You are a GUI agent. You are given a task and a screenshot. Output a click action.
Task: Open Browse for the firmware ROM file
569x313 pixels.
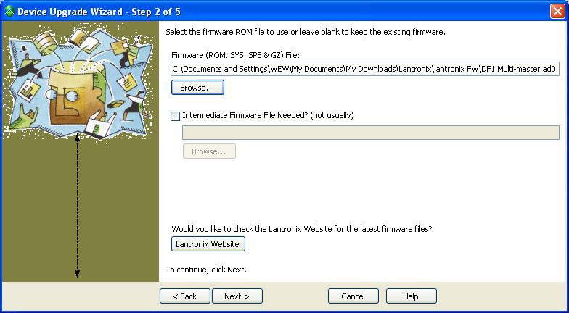(197, 88)
